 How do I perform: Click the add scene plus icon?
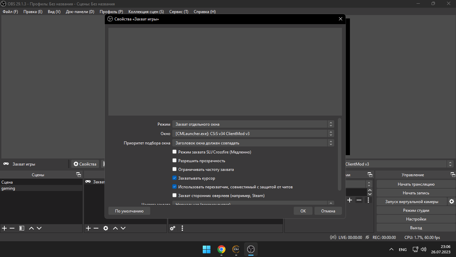pyautogui.click(x=4, y=228)
